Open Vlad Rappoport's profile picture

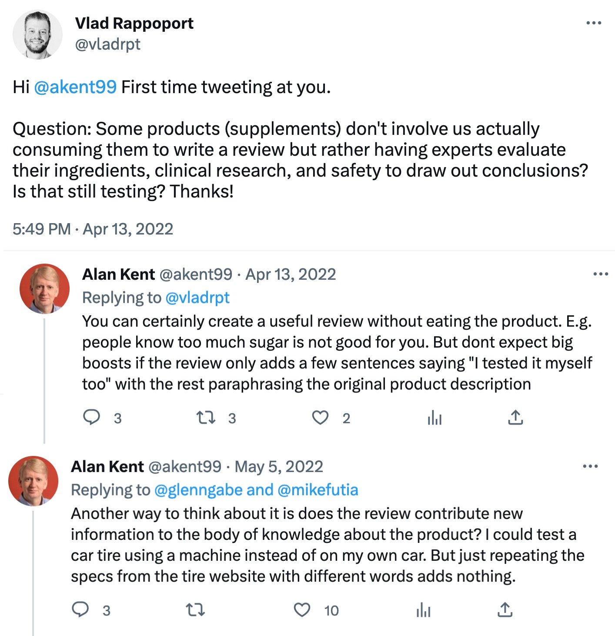pos(37,35)
